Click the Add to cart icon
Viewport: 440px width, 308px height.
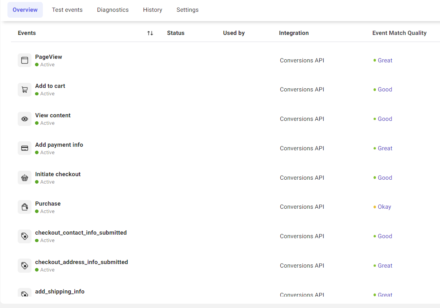(24, 89)
